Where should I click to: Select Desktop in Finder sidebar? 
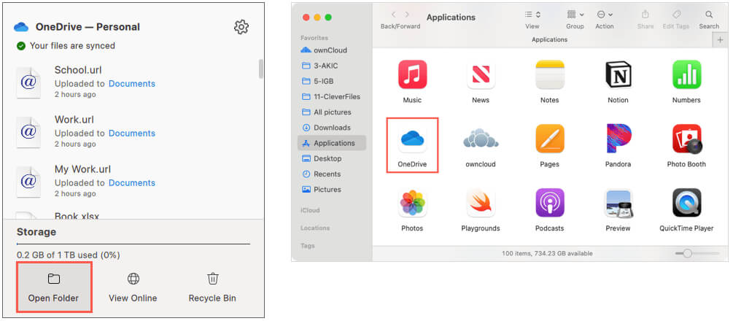pyautogui.click(x=330, y=158)
